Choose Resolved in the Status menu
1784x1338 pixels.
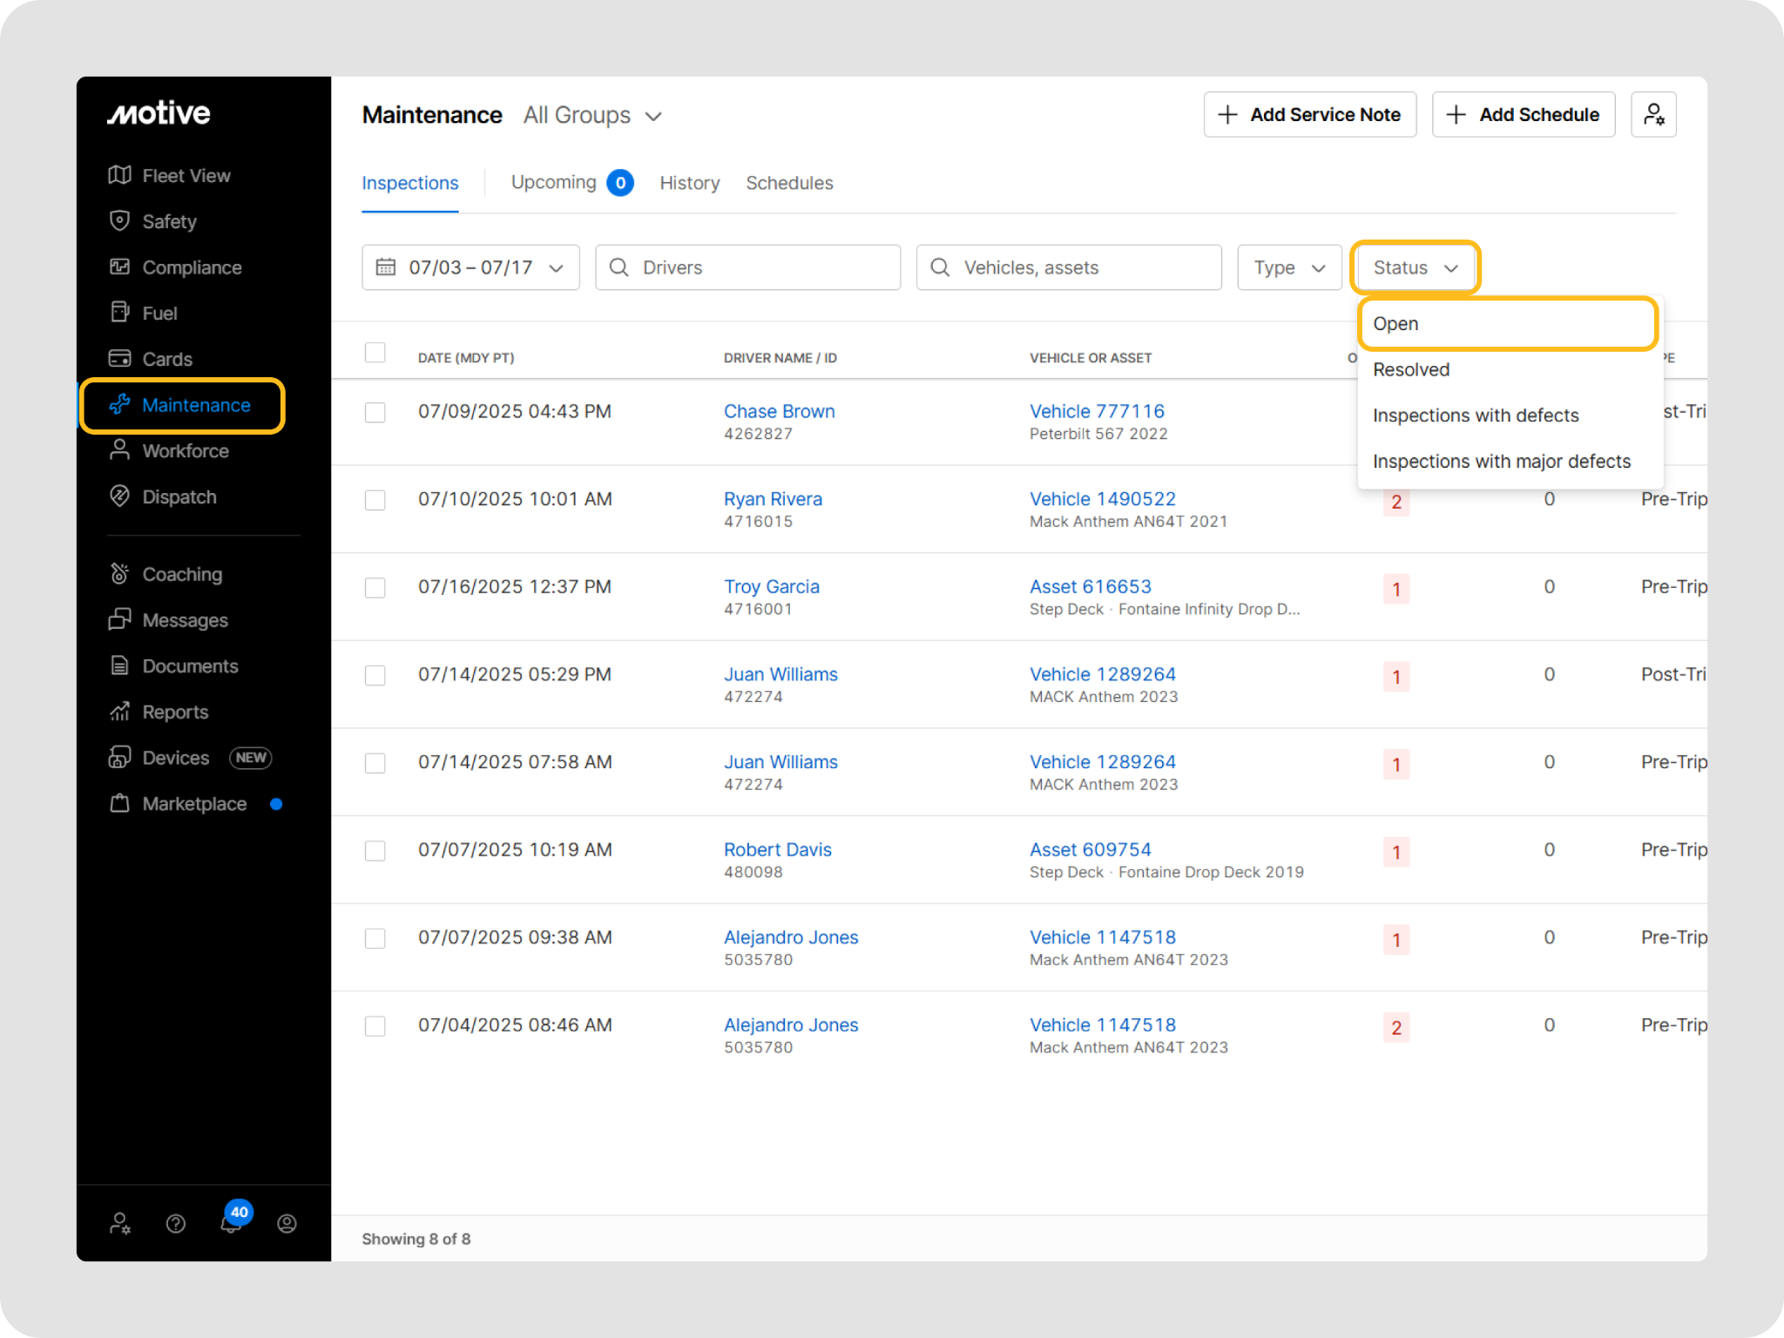point(1411,369)
